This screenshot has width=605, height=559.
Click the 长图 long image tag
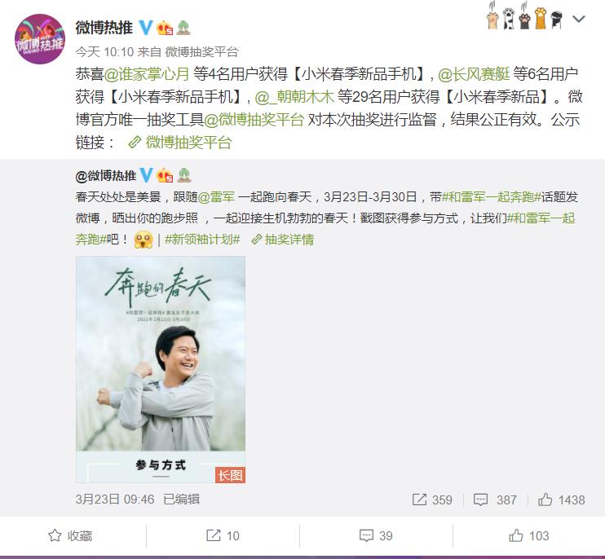[x=230, y=475]
